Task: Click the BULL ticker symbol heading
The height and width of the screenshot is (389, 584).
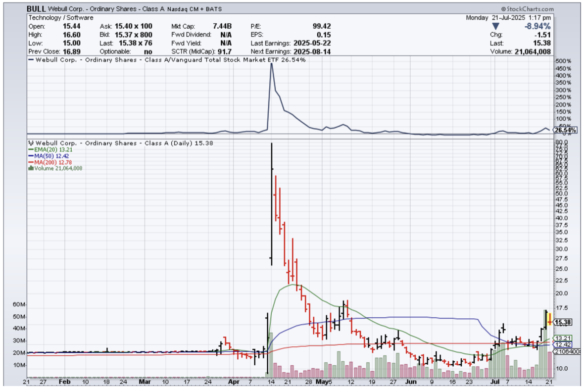Action: coord(37,9)
